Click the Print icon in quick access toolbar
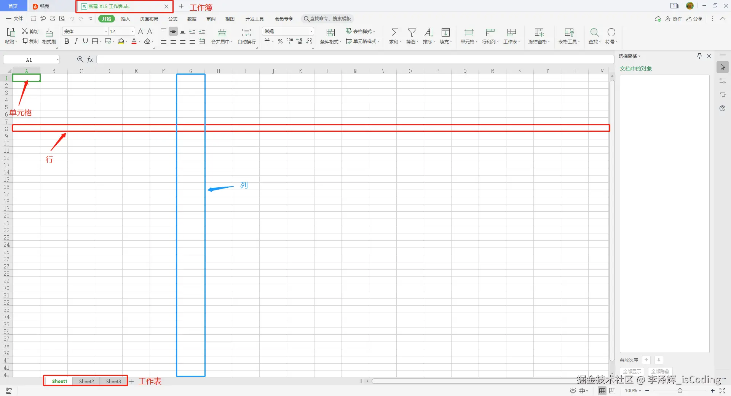Image resolution: width=731 pixels, height=396 pixels. [x=53, y=19]
